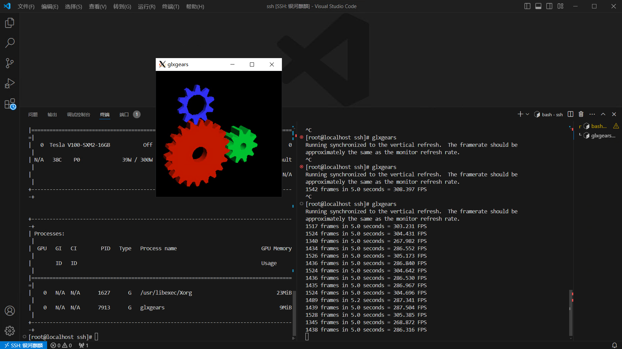Click "/usr/libexec/Xorg" process name

[166, 293]
